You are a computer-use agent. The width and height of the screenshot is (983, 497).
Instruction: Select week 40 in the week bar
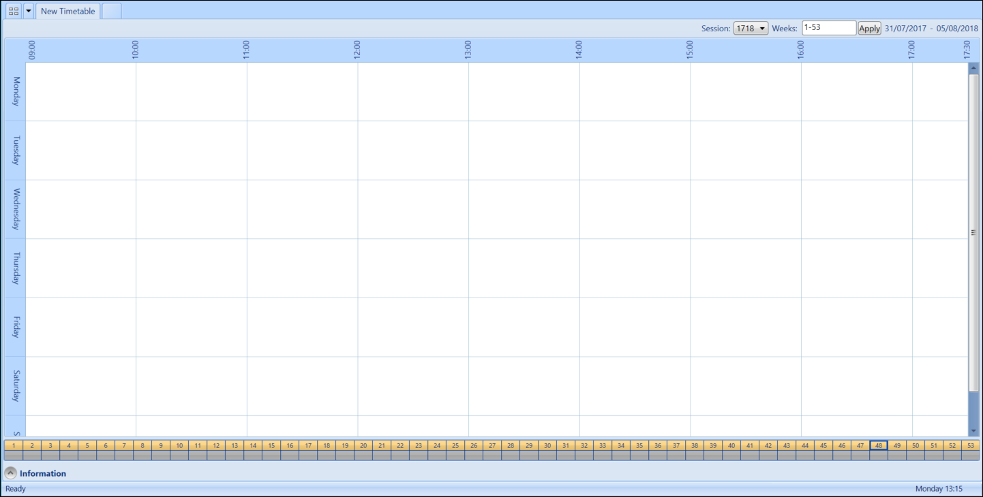[x=731, y=446]
